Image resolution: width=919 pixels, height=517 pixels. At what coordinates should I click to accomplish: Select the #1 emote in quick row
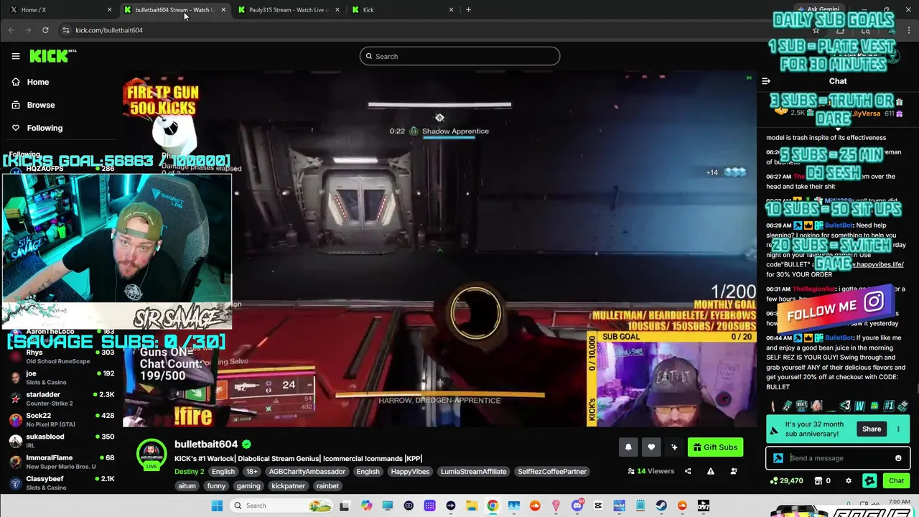pos(889,406)
